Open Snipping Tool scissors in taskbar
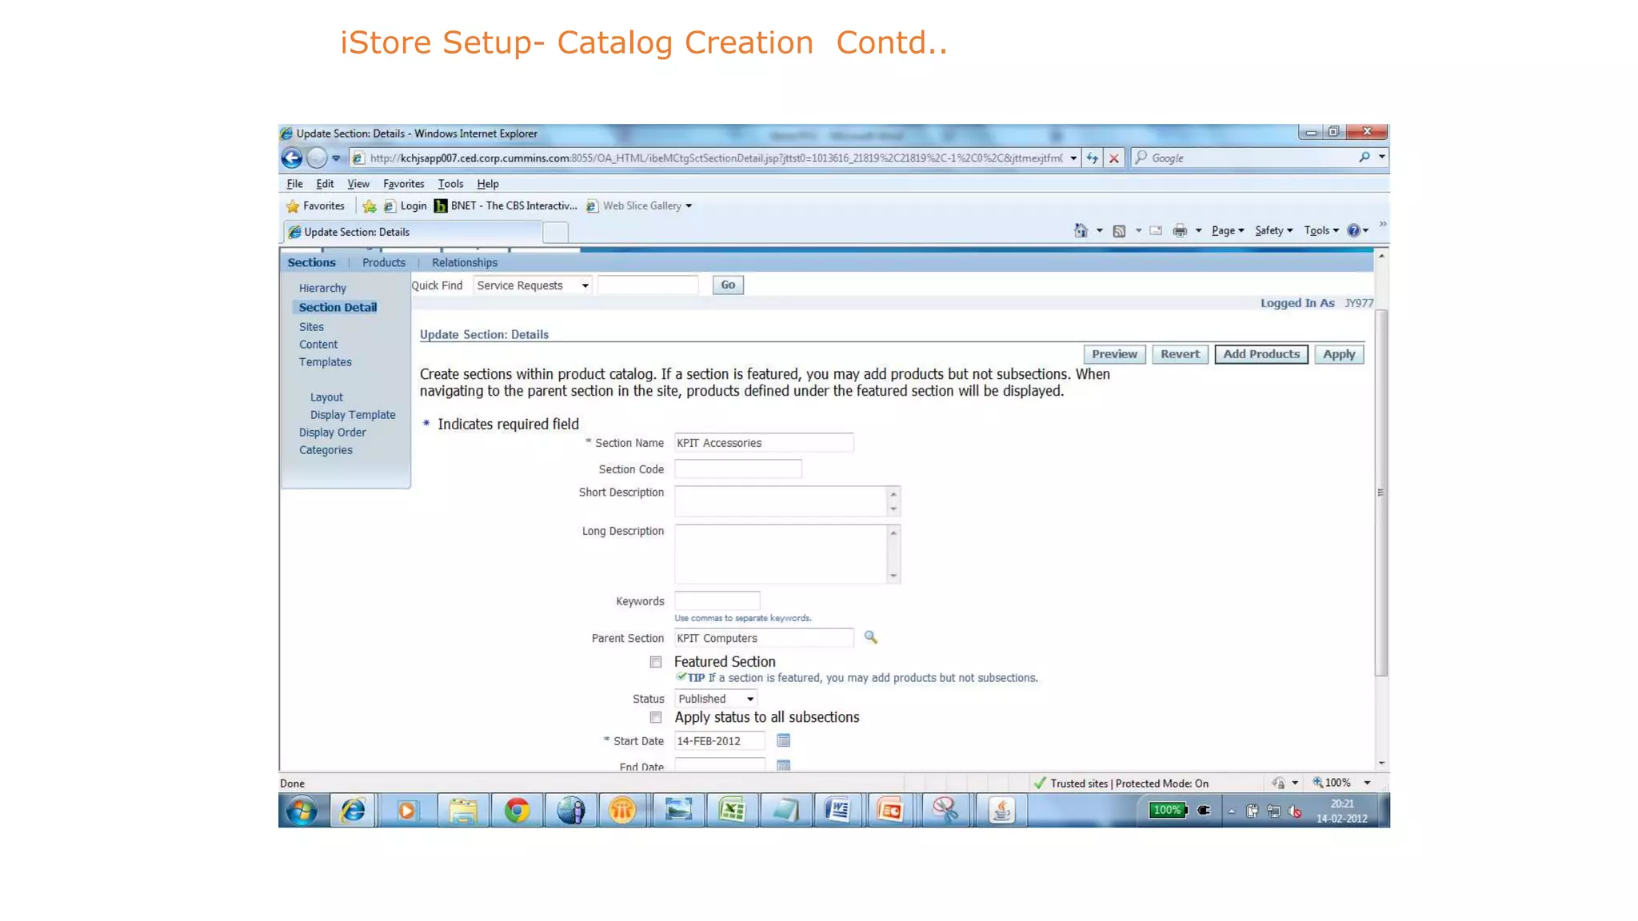1638x921 pixels. 945,811
